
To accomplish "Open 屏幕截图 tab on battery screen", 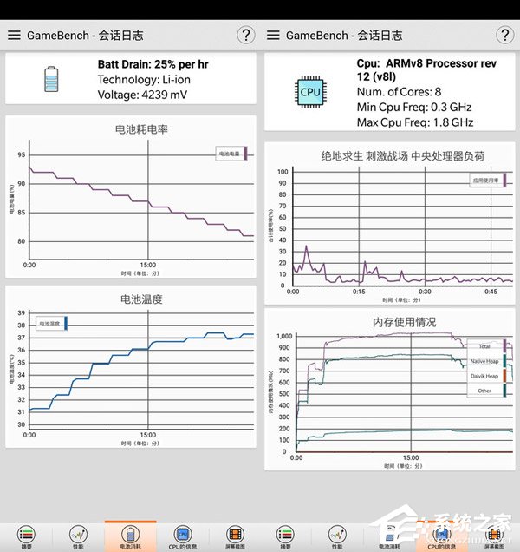I will (x=234, y=537).
